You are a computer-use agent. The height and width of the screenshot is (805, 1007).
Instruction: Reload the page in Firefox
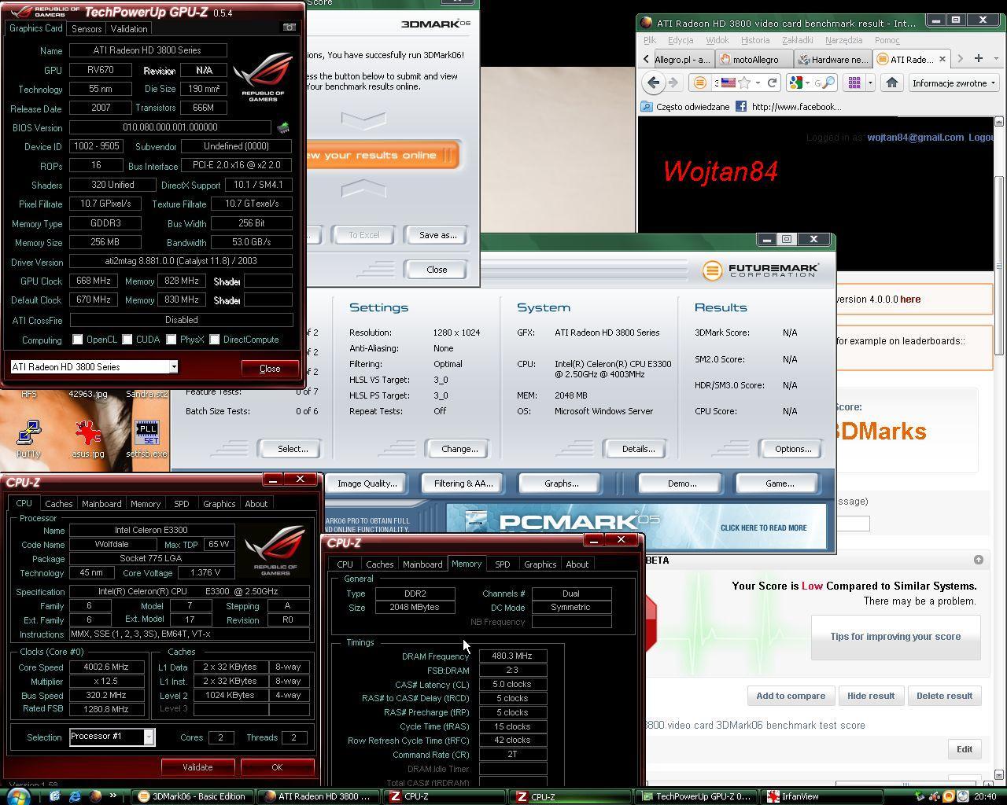click(x=772, y=83)
